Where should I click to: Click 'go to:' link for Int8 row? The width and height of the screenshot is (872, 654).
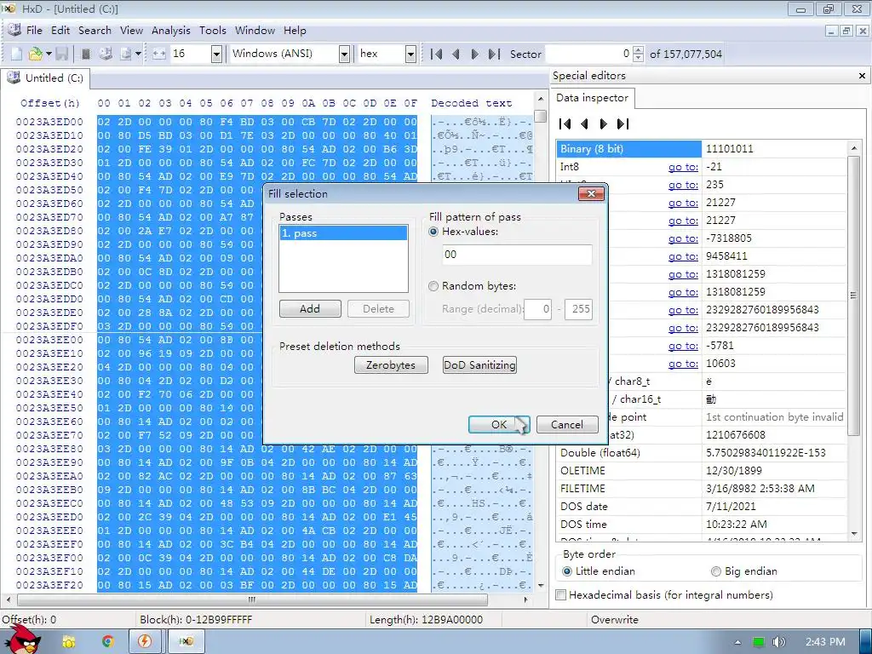683,167
